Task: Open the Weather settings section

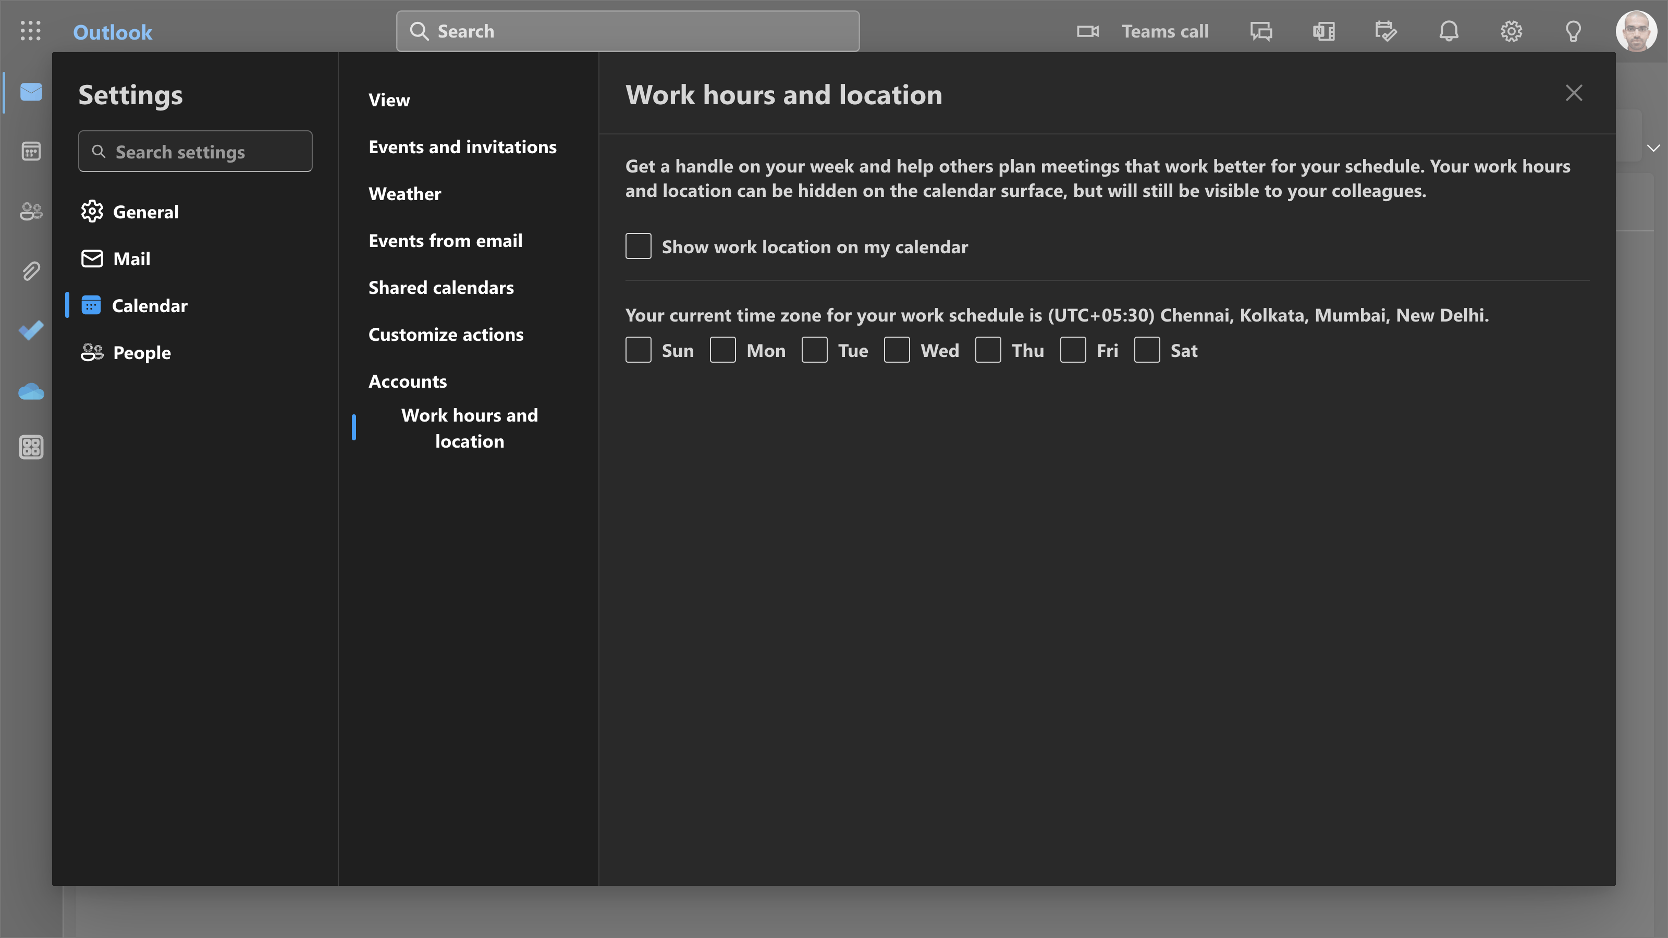Action: point(404,193)
